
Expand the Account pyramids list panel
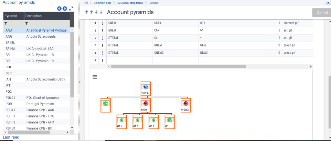click(71, 8)
